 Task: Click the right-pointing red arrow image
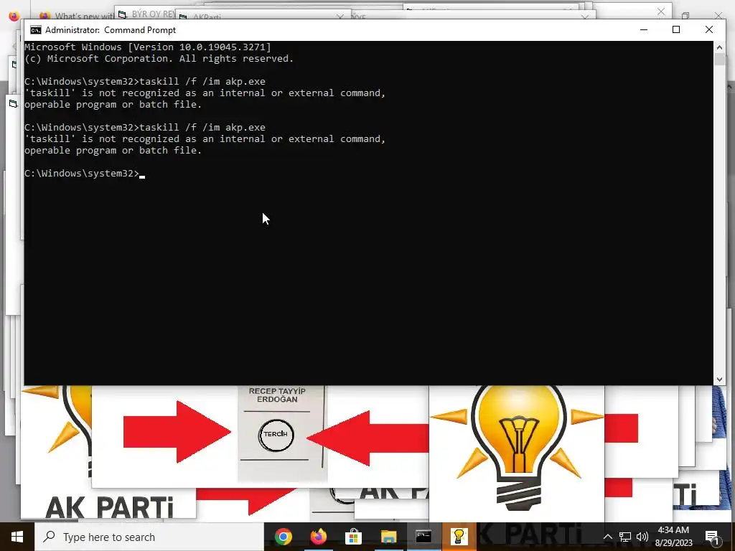tap(177, 432)
